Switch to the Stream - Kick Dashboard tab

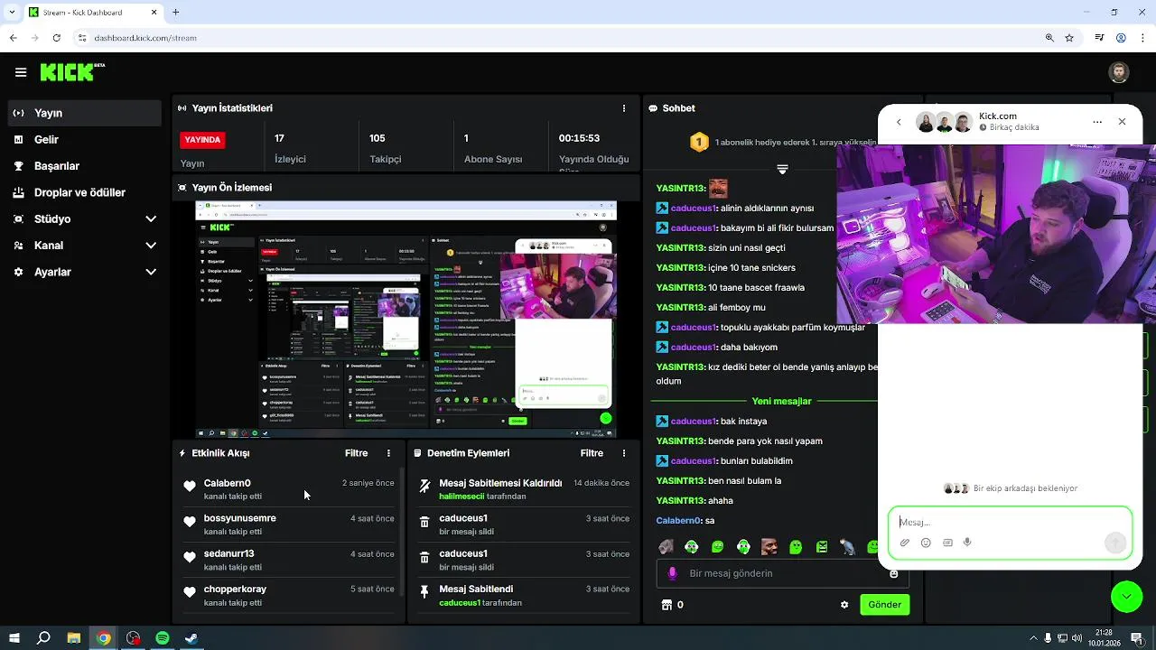point(90,13)
